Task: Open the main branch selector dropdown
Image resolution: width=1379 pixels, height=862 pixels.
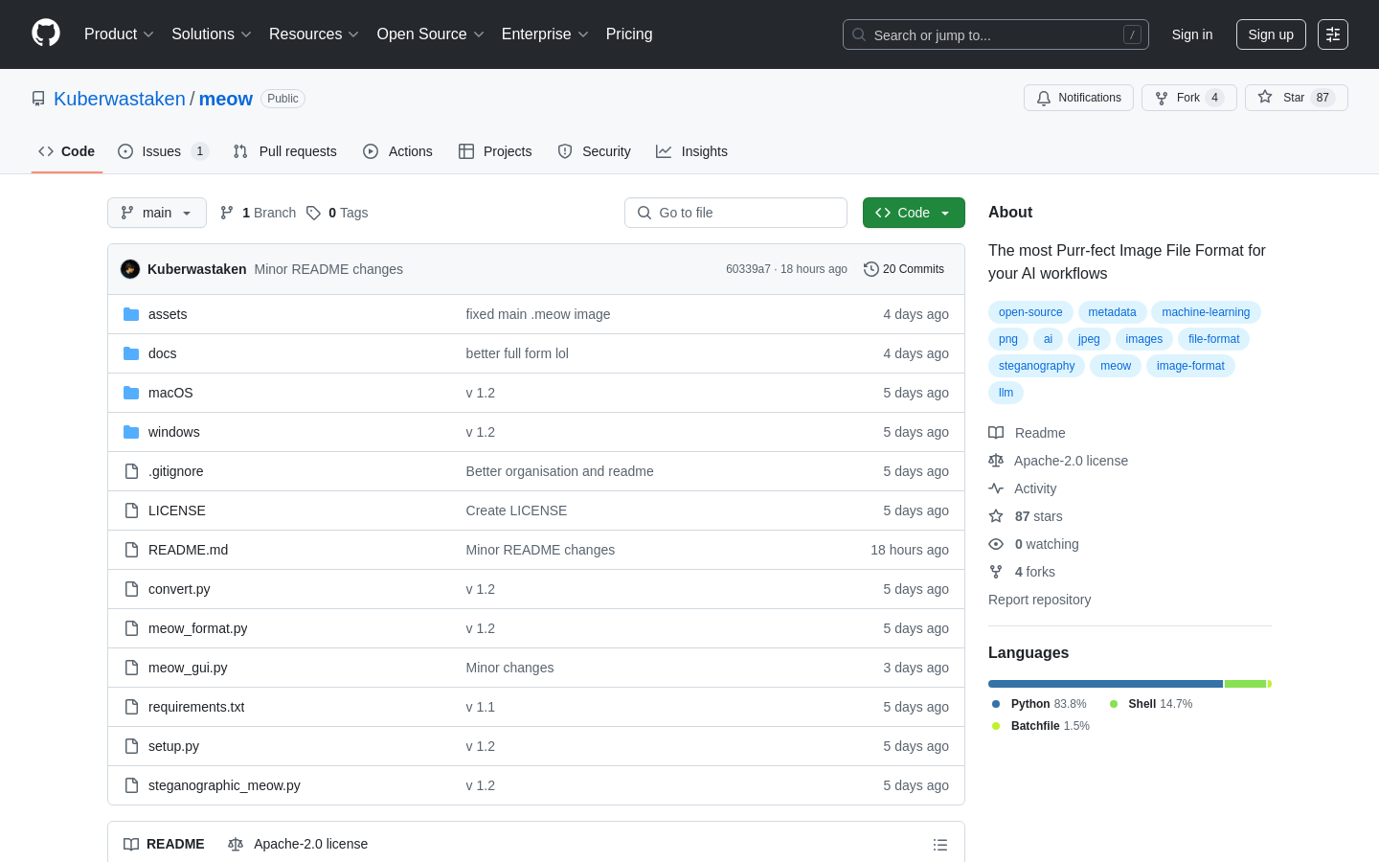Action: (x=157, y=213)
